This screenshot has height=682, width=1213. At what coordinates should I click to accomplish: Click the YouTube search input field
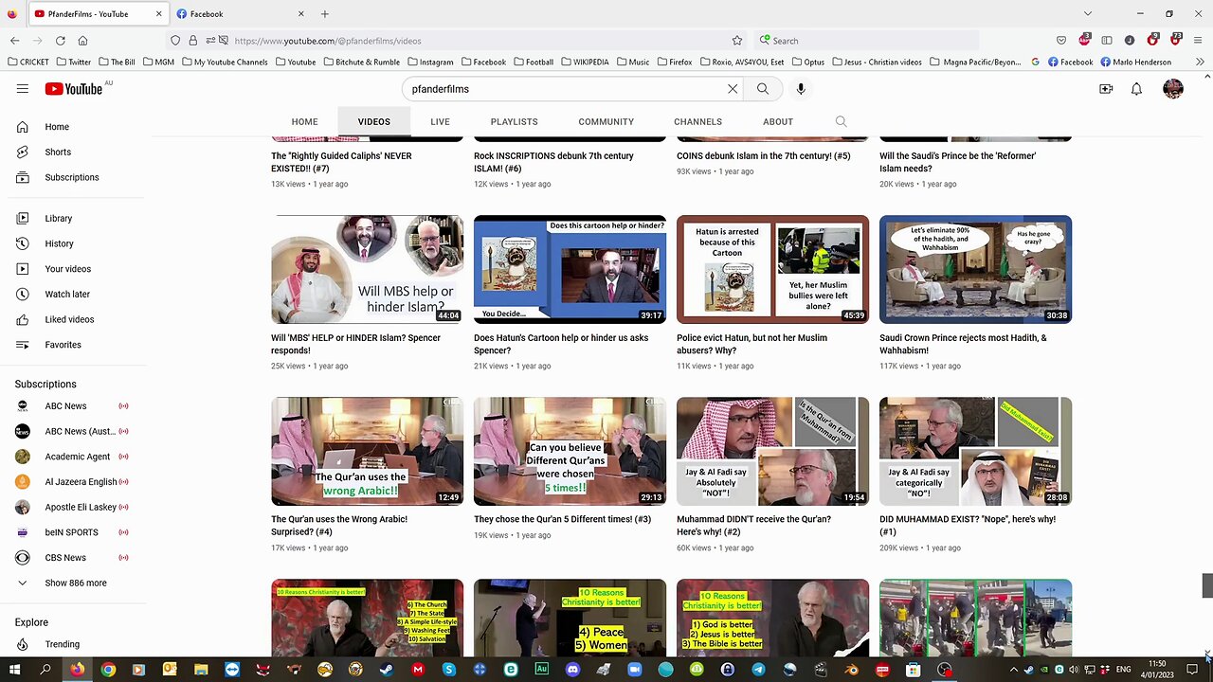tap(564, 89)
